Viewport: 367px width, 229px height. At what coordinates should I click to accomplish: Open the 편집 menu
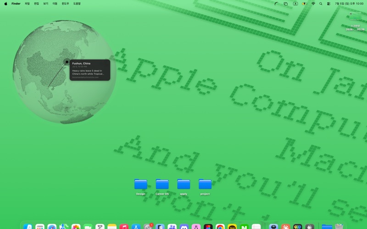click(x=37, y=4)
